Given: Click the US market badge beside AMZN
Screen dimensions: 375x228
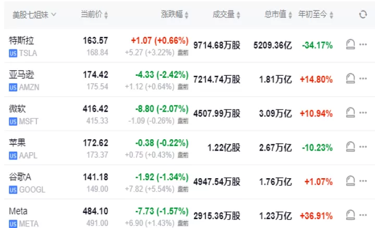Looking at the screenshot, I should [13, 87].
